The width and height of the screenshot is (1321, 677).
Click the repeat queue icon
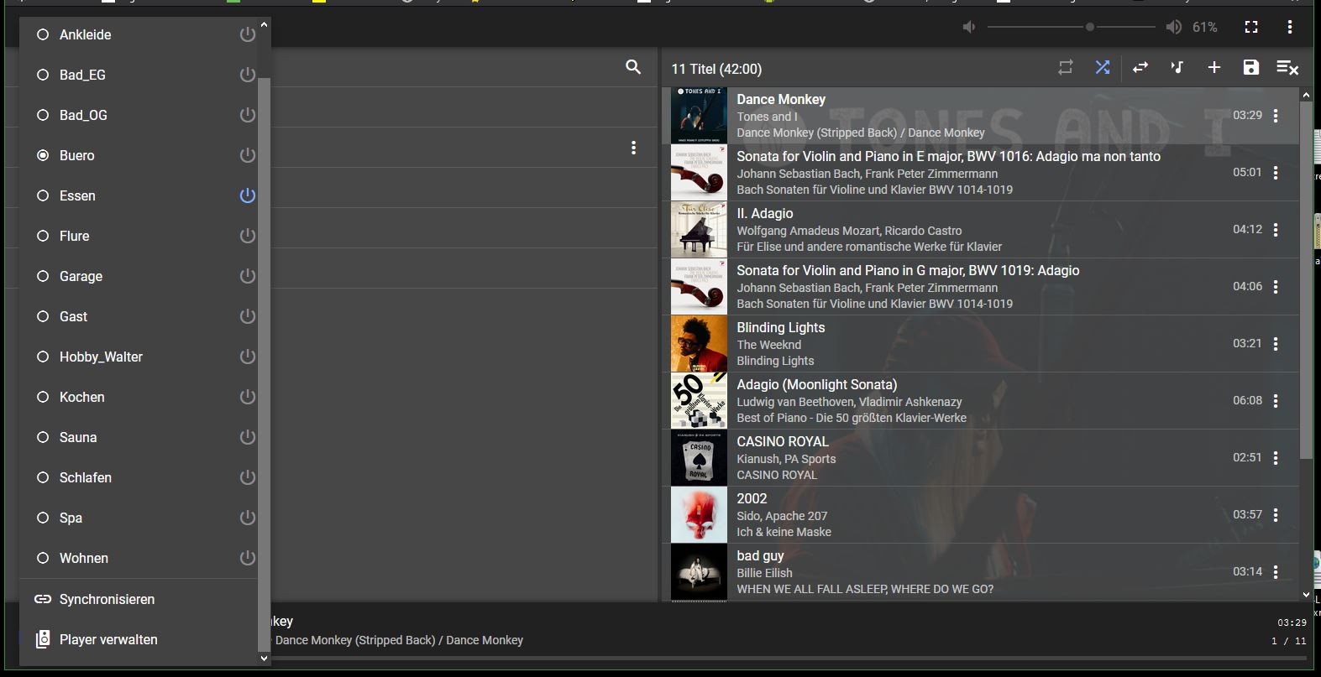(1066, 68)
